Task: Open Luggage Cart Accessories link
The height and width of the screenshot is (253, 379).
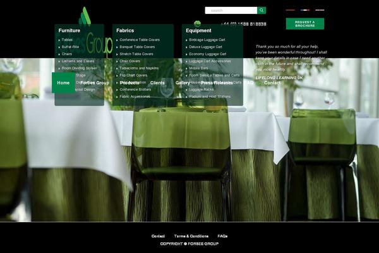Action: click(x=210, y=61)
